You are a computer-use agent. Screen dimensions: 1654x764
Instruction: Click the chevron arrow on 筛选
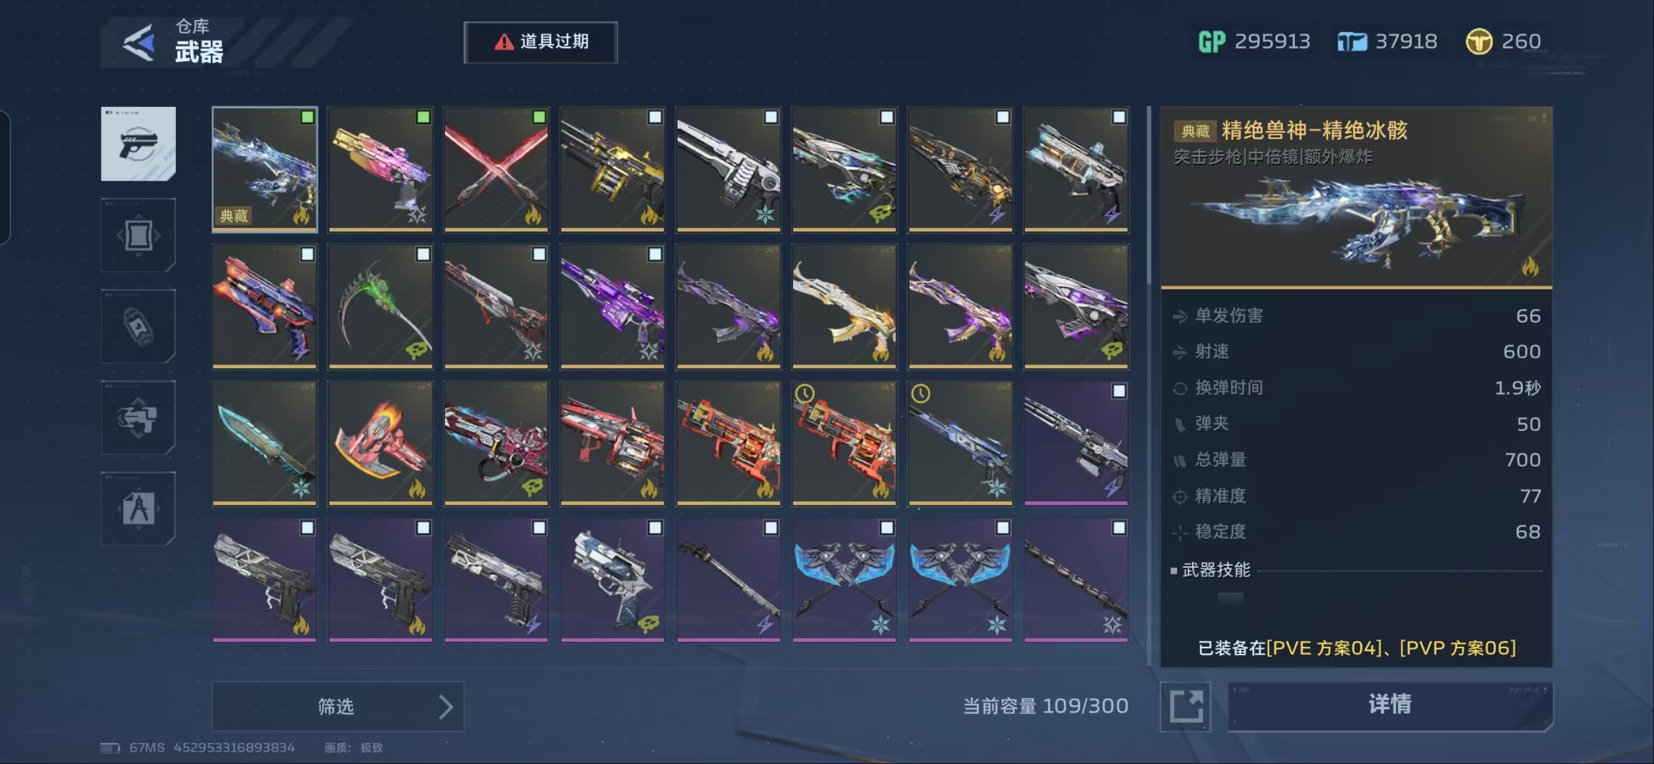[446, 707]
